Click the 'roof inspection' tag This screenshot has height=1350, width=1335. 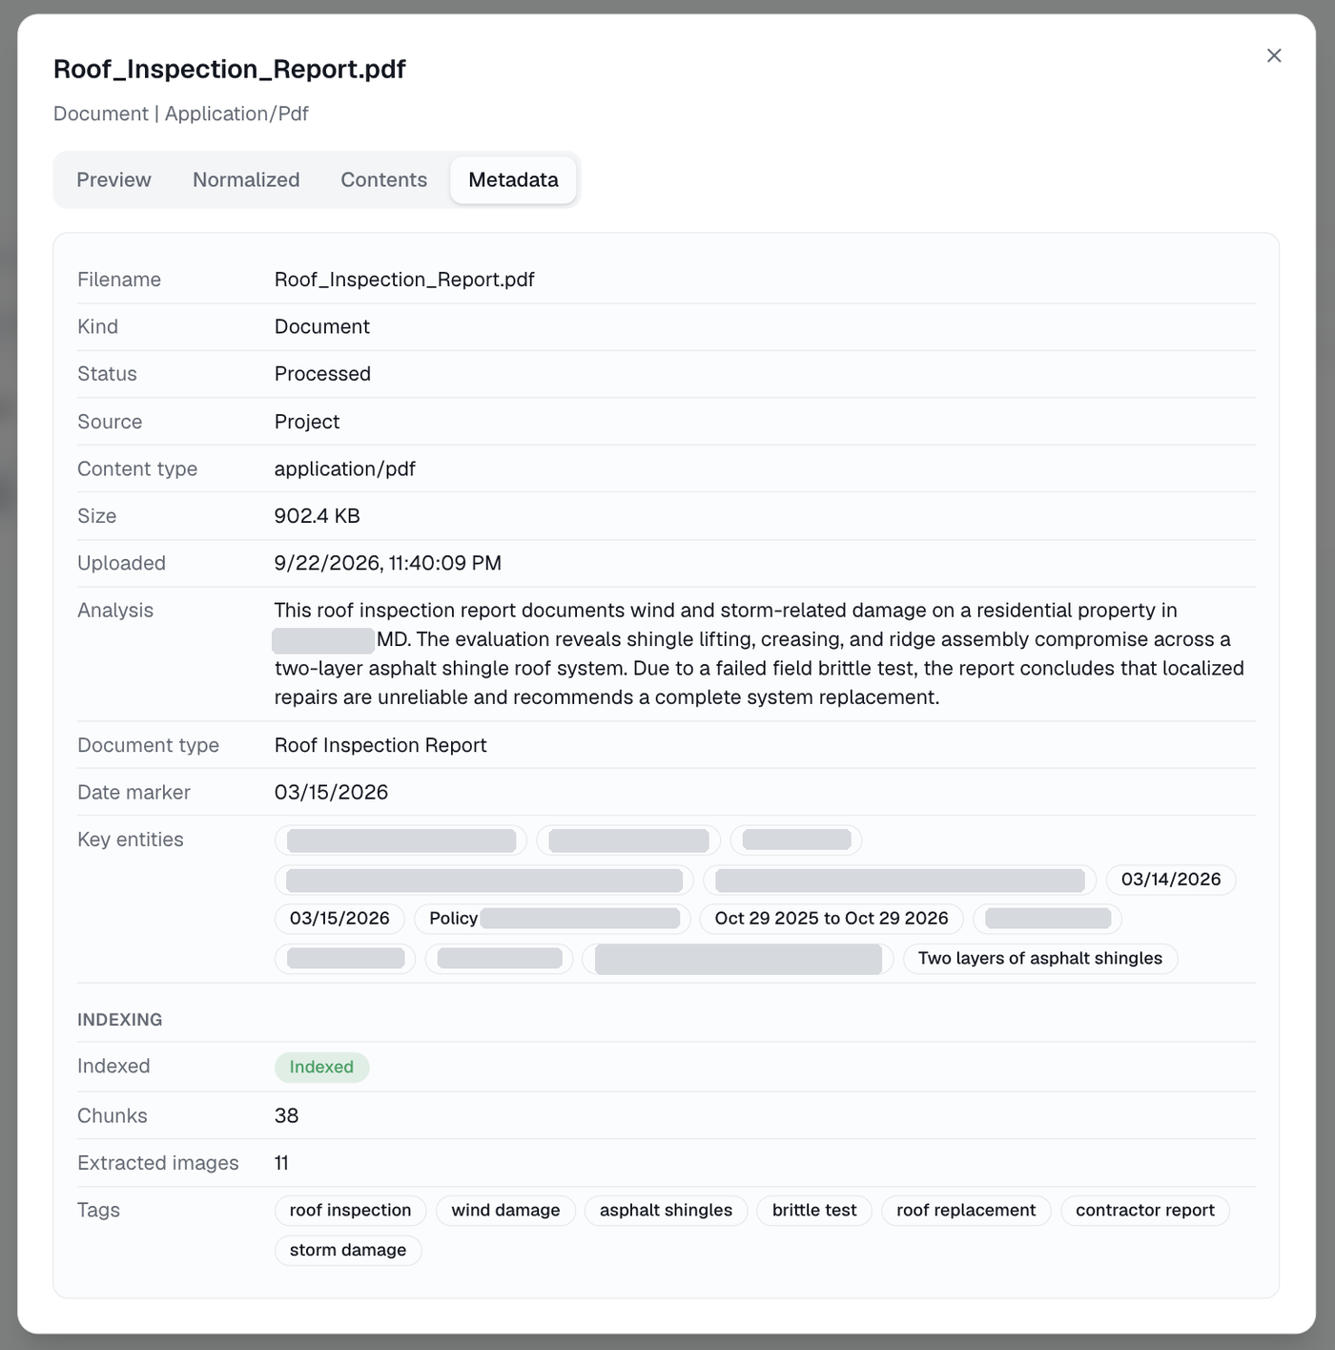tap(350, 1210)
